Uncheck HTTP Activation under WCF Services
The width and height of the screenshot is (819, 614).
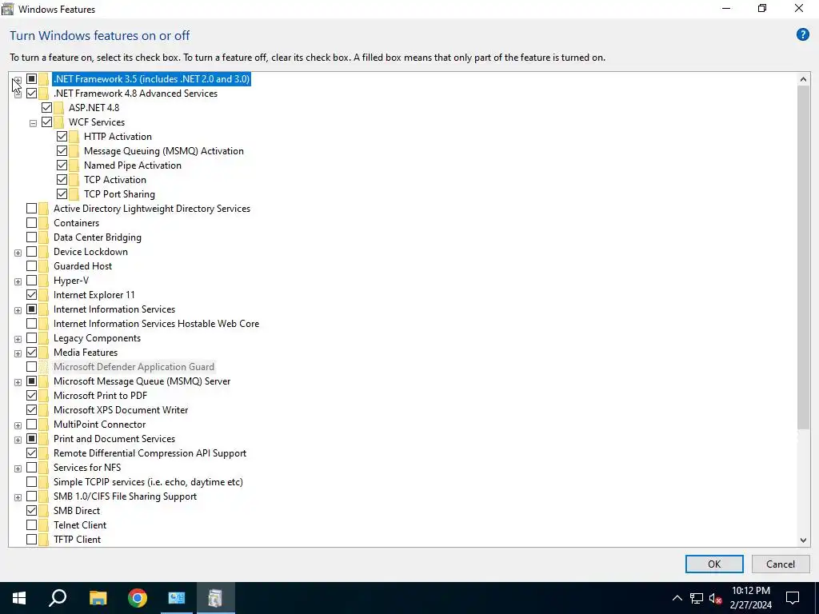(x=62, y=137)
